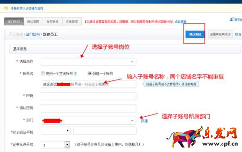The width and height of the screenshot is (242, 152).
Task: Click the 密码 input field
Action: [x=88, y=96]
